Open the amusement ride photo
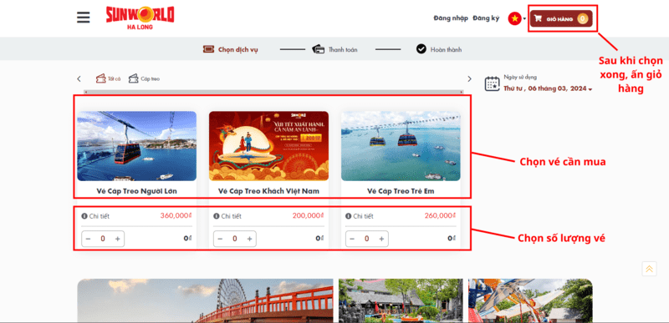The width and height of the screenshot is (669, 323). tap(530, 300)
